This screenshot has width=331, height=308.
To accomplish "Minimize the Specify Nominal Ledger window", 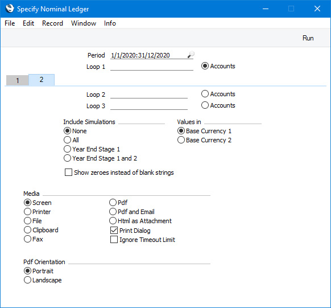I will pyautogui.click(x=266, y=9).
